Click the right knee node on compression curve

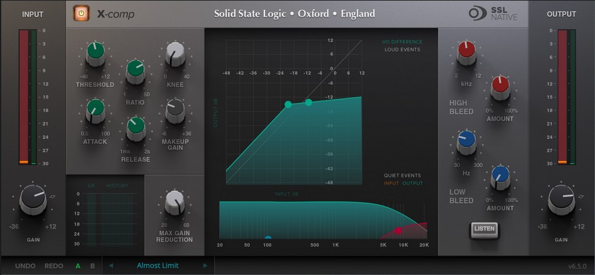[x=308, y=102]
